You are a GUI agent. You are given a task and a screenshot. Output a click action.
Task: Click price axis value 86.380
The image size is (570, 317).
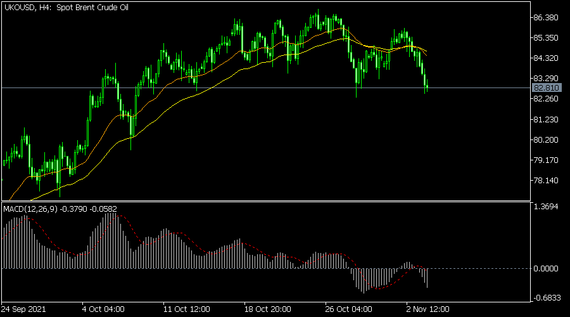pos(546,18)
